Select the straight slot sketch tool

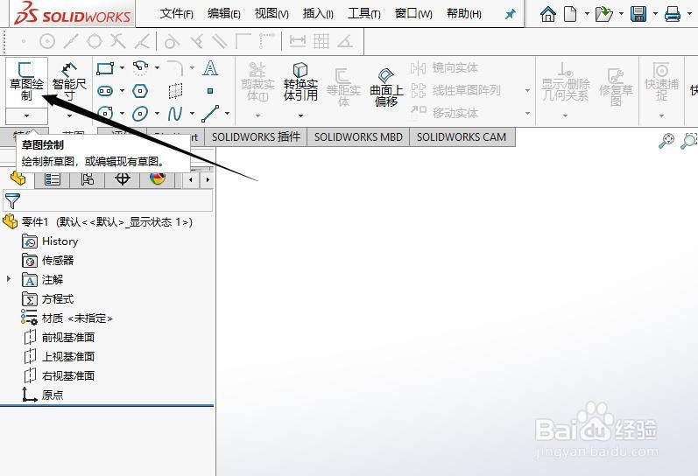[x=105, y=91]
